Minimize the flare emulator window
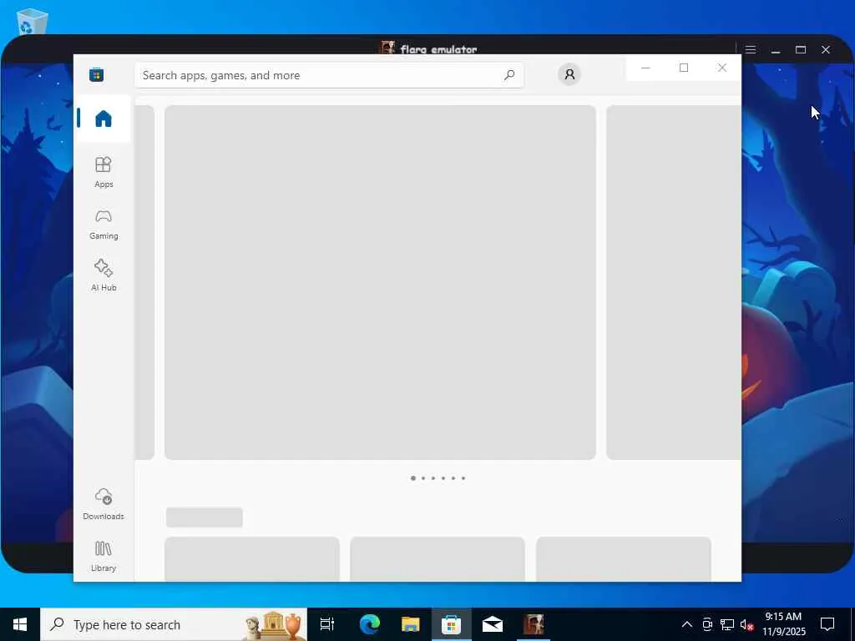Viewport: 855px width, 641px height. (x=776, y=49)
